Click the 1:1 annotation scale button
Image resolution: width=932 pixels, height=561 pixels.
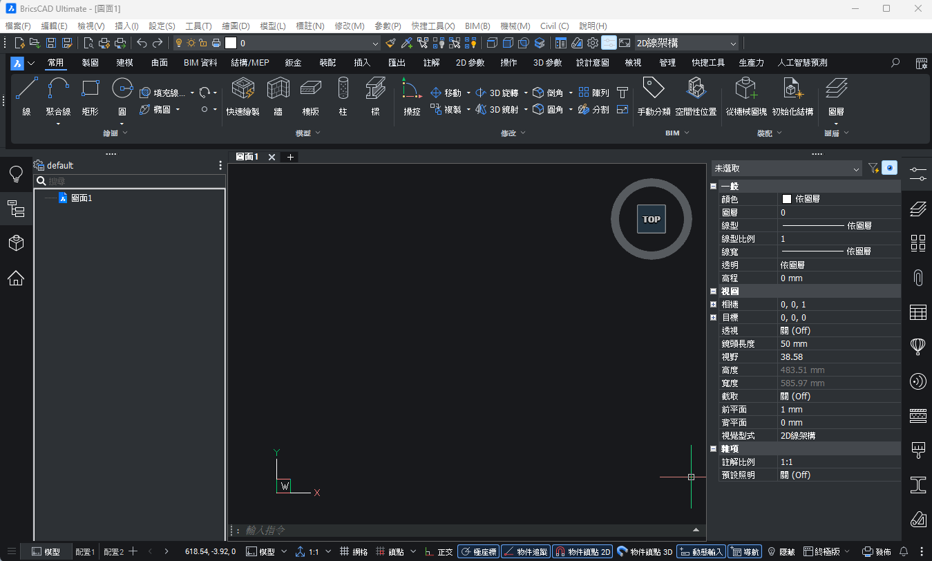(309, 551)
